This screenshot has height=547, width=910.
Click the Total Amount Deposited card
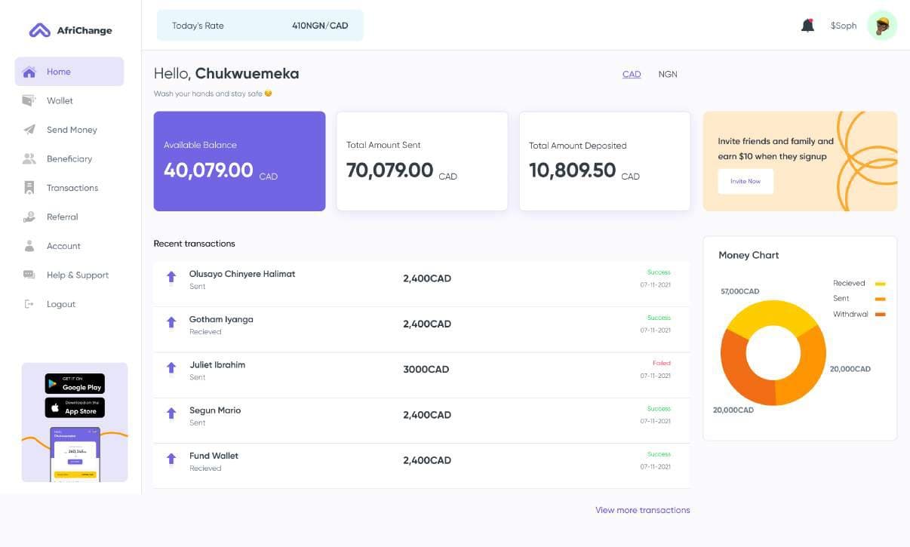(604, 161)
